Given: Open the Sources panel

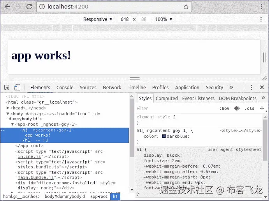Looking at the screenshot, I should click(x=88, y=87).
